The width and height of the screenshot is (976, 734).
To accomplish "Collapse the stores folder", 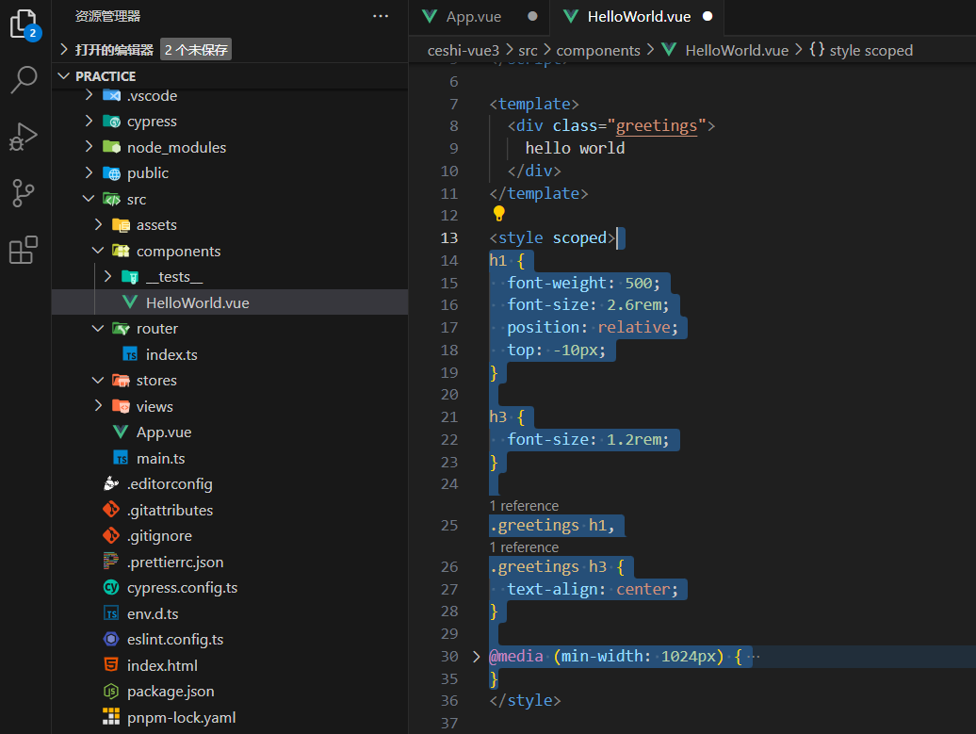I will pyautogui.click(x=98, y=381).
